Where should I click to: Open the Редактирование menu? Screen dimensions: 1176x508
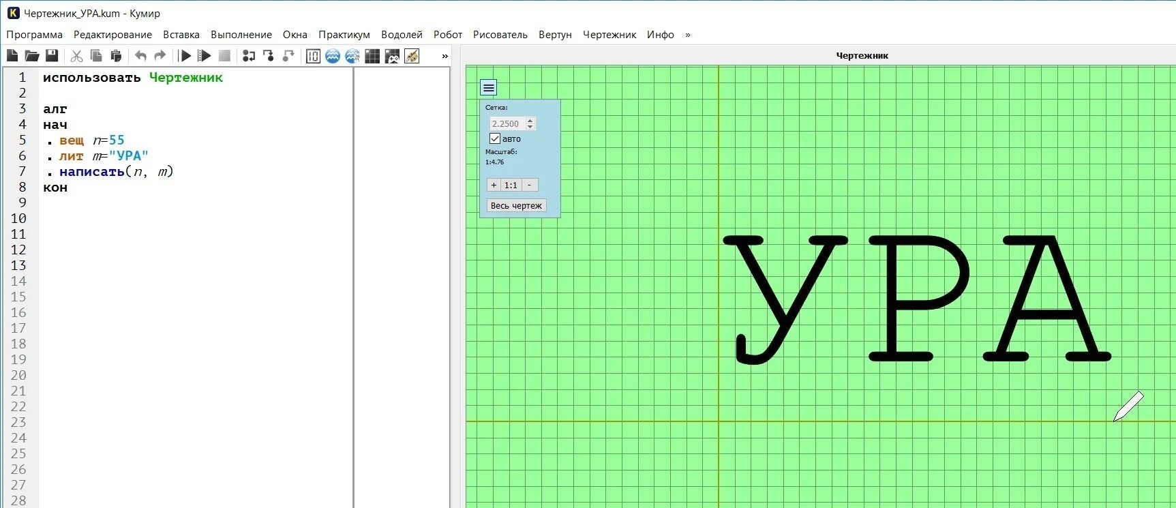click(x=112, y=35)
